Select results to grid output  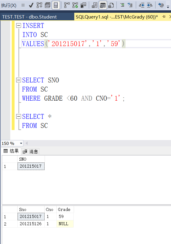tap(103, 5)
